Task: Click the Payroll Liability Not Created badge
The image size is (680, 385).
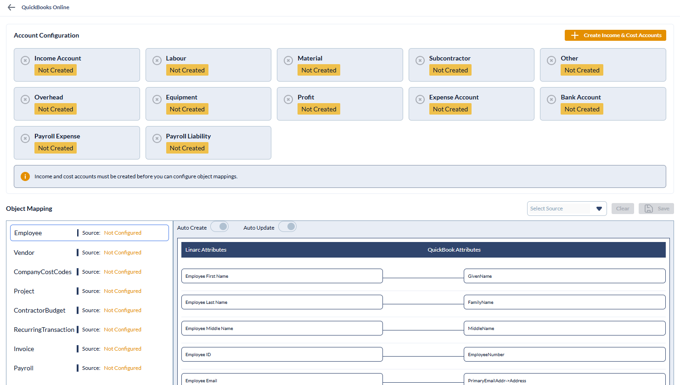Action: (x=187, y=148)
